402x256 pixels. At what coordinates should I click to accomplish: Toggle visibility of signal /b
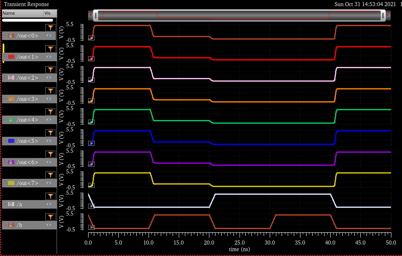coord(49,225)
